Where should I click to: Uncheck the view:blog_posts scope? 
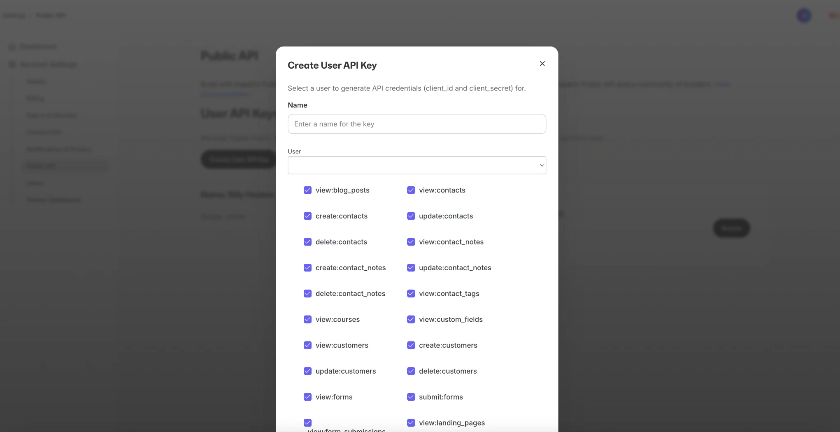307,190
